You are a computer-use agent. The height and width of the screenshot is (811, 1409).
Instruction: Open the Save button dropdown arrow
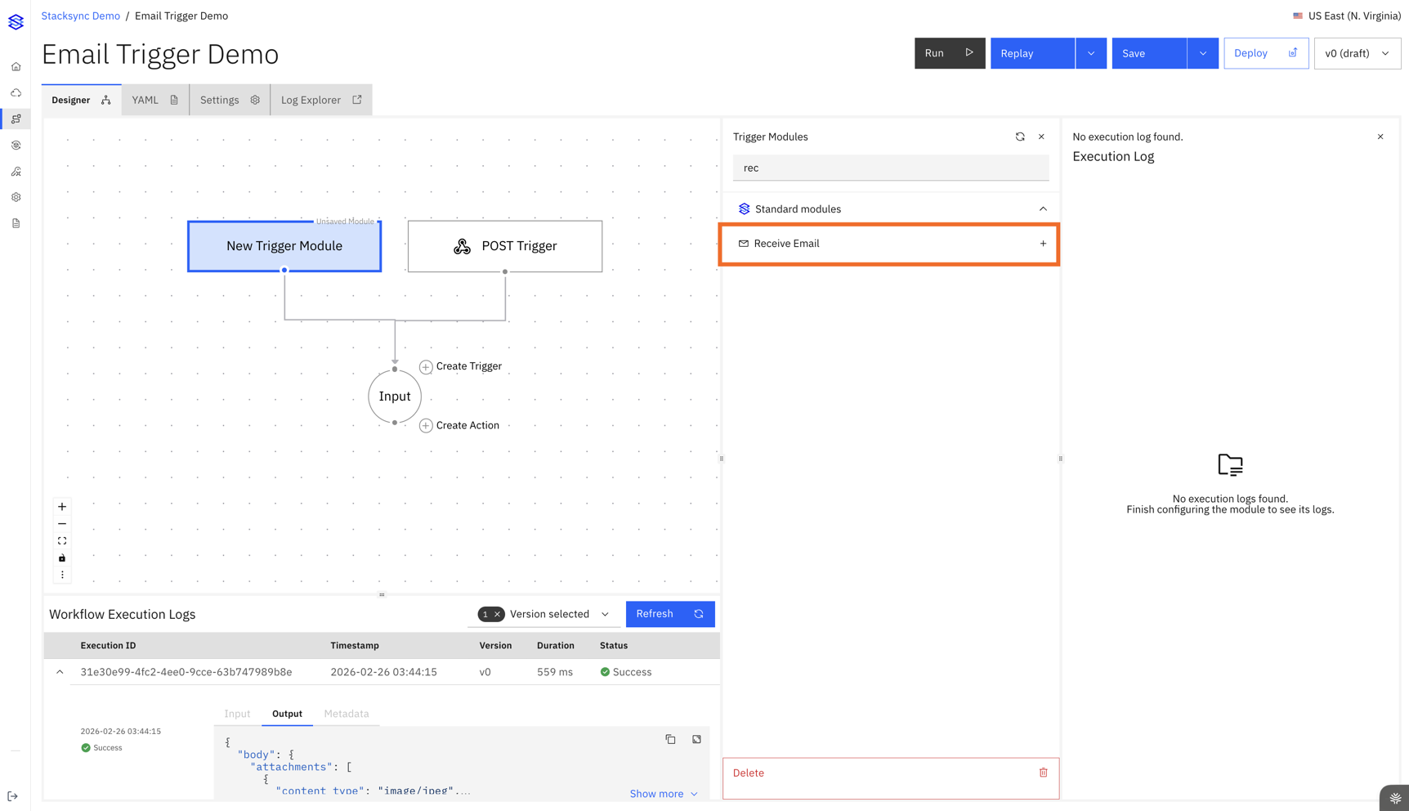1202,53
